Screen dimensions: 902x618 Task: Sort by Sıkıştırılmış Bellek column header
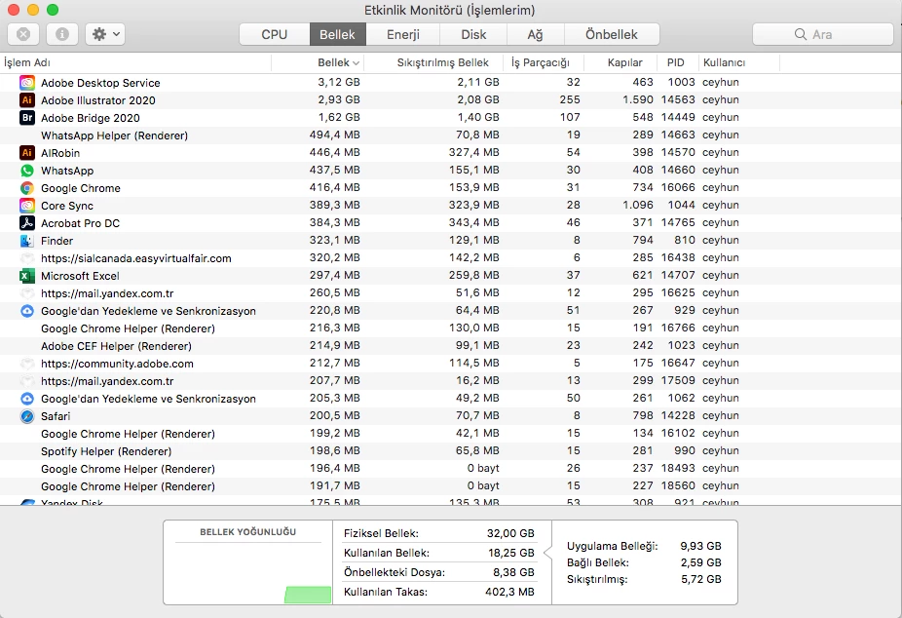[433, 62]
